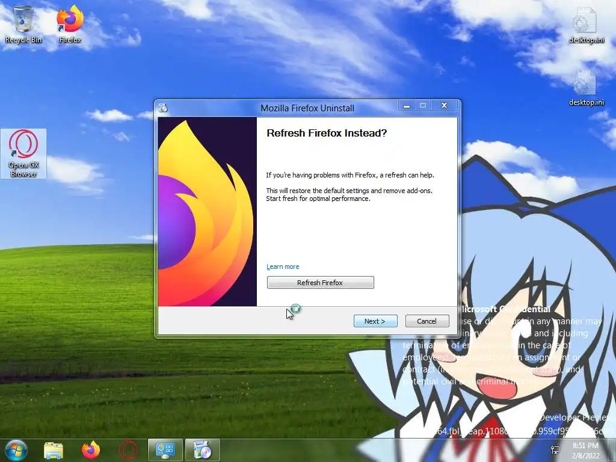The height and width of the screenshot is (462, 616).
Task: Close the Mozilla Firefox Uninstall window
Action: pyautogui.click(x=445, y=106)
